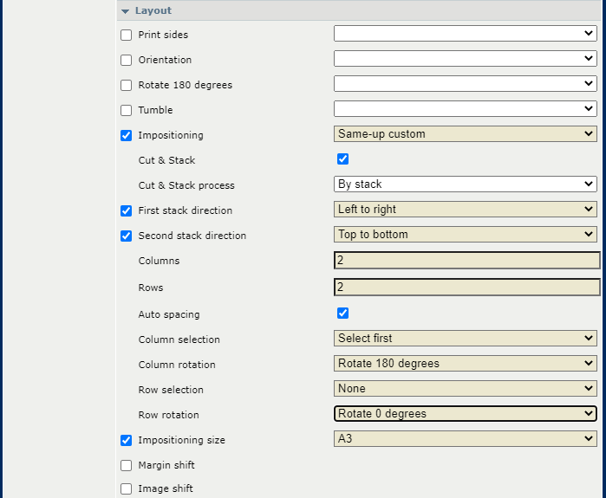Enable the Print sides checkbox
The height and width of the screenshot is (498, 606).
point(127,36)
